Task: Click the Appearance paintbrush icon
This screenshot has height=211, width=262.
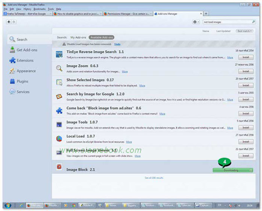Action: tap(12, 71)
